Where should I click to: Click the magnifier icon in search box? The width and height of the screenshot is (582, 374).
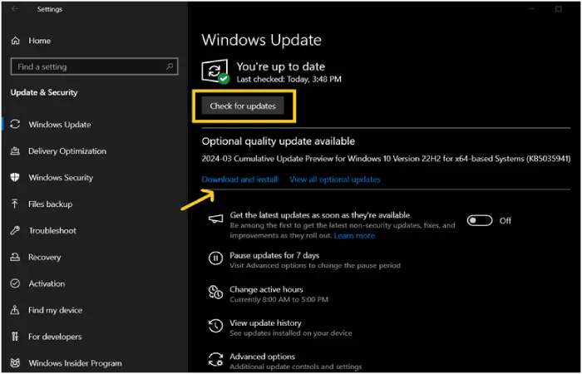[x=170, y=66]
